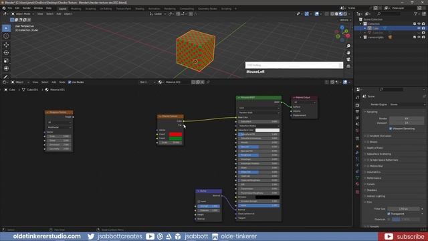
Task: Switch perspective/orthographic grid icon in viewport
Action: [348, 66]
